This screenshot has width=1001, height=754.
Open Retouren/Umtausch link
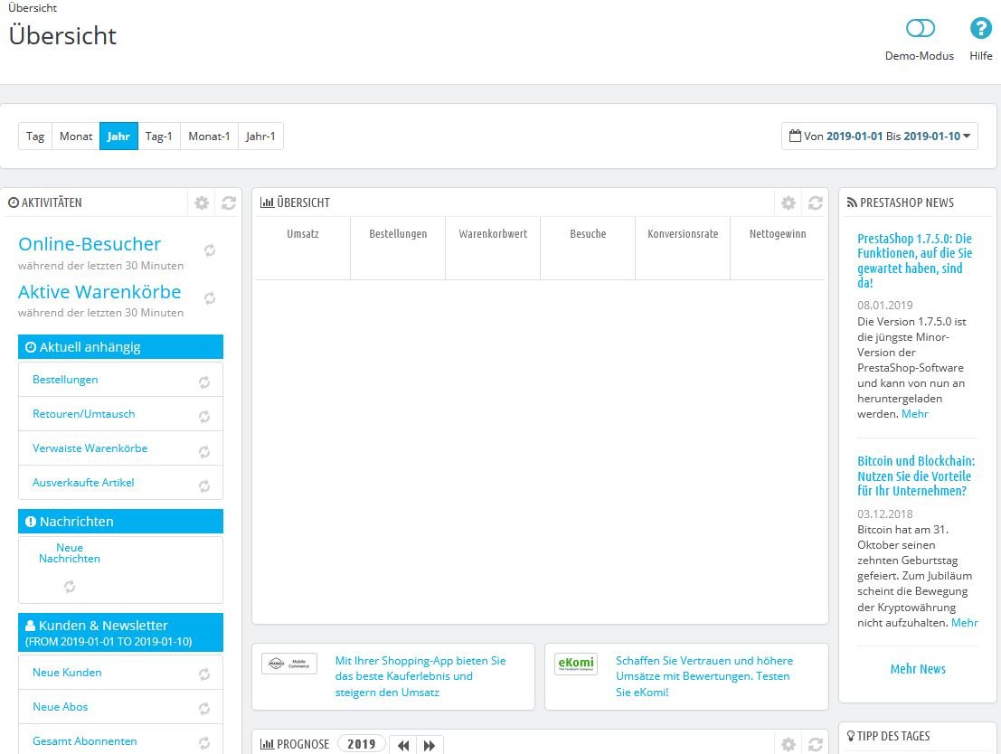click(x=83, y=414)
